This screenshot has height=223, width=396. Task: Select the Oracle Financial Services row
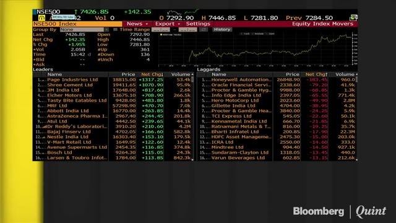[x=276, y=85]
